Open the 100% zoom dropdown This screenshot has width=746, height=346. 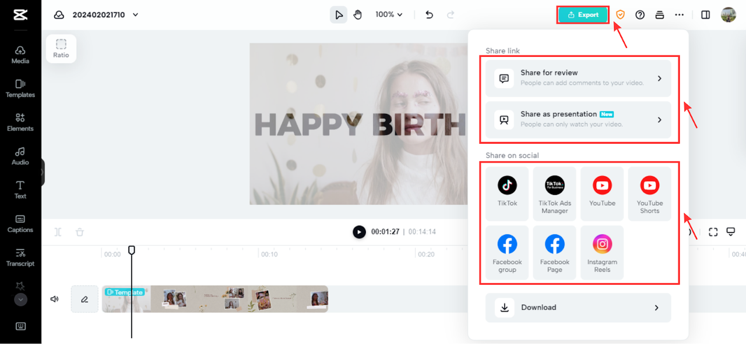[x=389, y=15]
